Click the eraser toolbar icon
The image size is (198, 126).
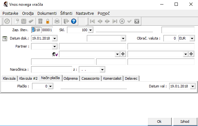[x=31, y=21]
